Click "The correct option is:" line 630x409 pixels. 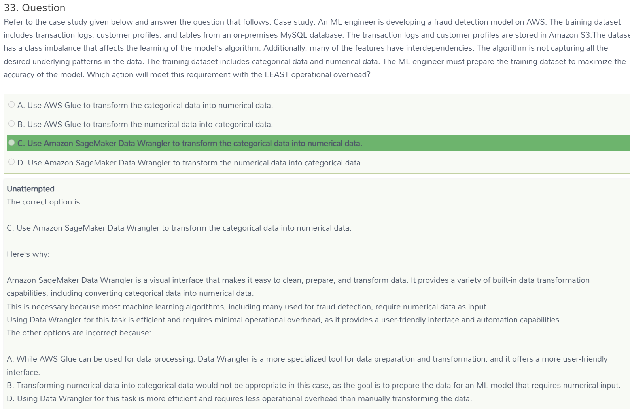click(44, 202)
